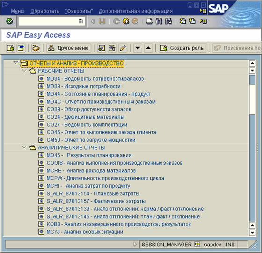Click the Add to favorites icon
This screenshot has height=253, width=262.
pyautogui.click(x=102, y=48)
